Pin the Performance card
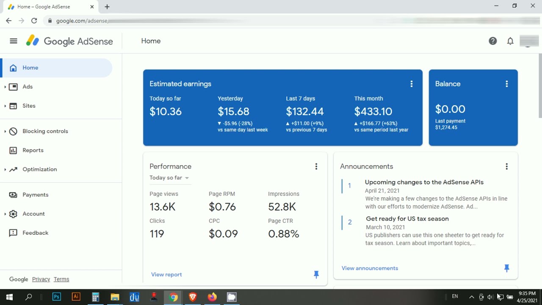 tap(316, 275)
